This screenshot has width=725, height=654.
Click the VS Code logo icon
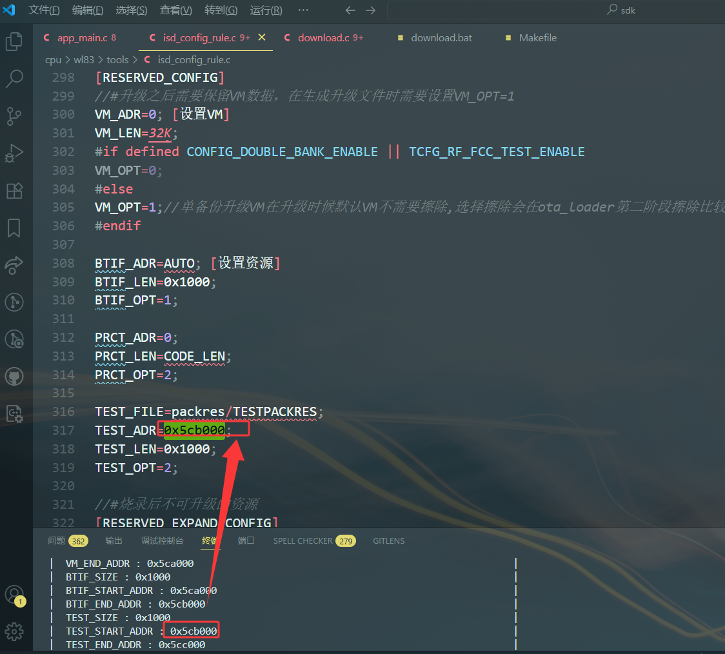(9, 10)
